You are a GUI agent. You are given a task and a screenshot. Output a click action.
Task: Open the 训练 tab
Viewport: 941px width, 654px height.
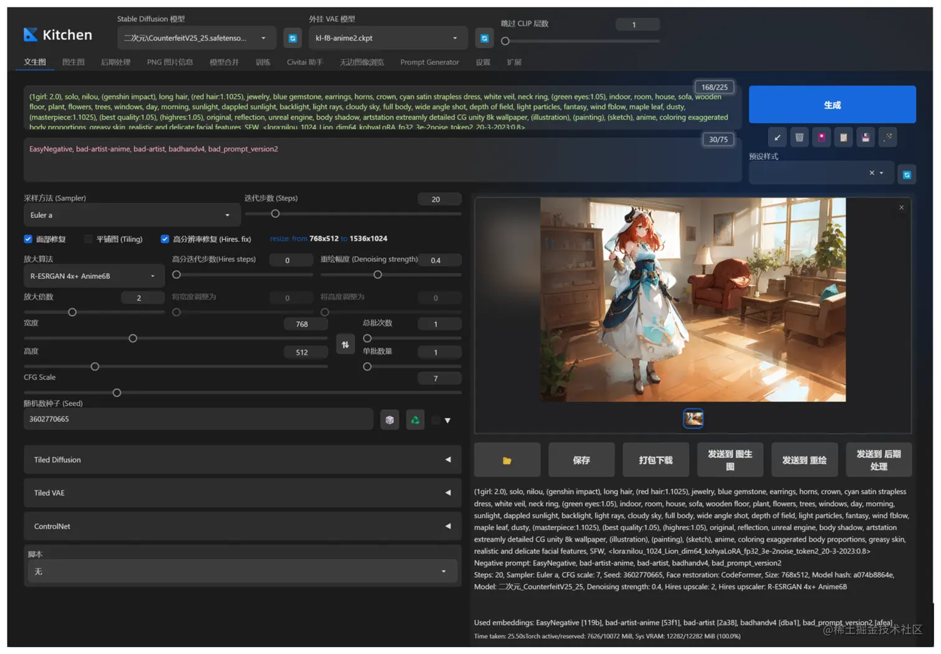point(263,62)
